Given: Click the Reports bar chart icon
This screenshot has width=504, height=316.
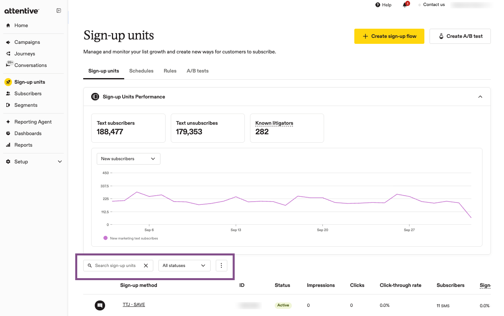Looking at the screenshot, I should (x=8, y=145).
